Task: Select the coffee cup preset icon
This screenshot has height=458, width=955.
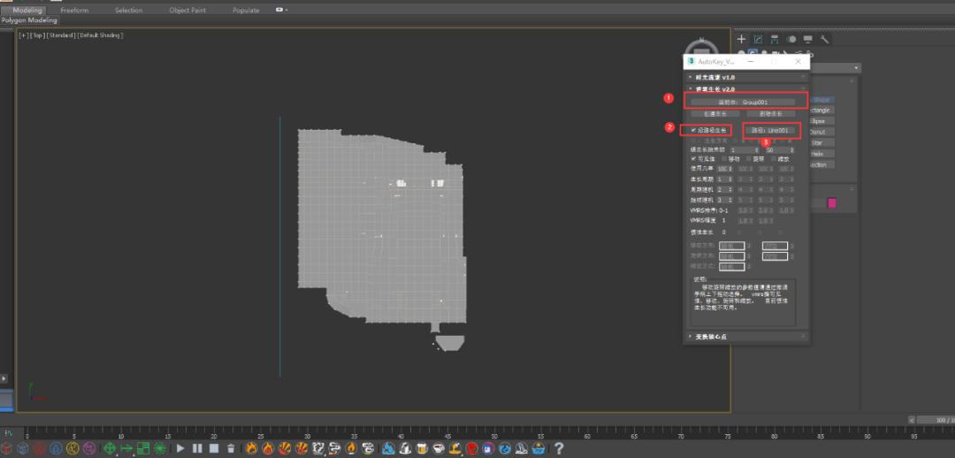Action: pos(438,448)
